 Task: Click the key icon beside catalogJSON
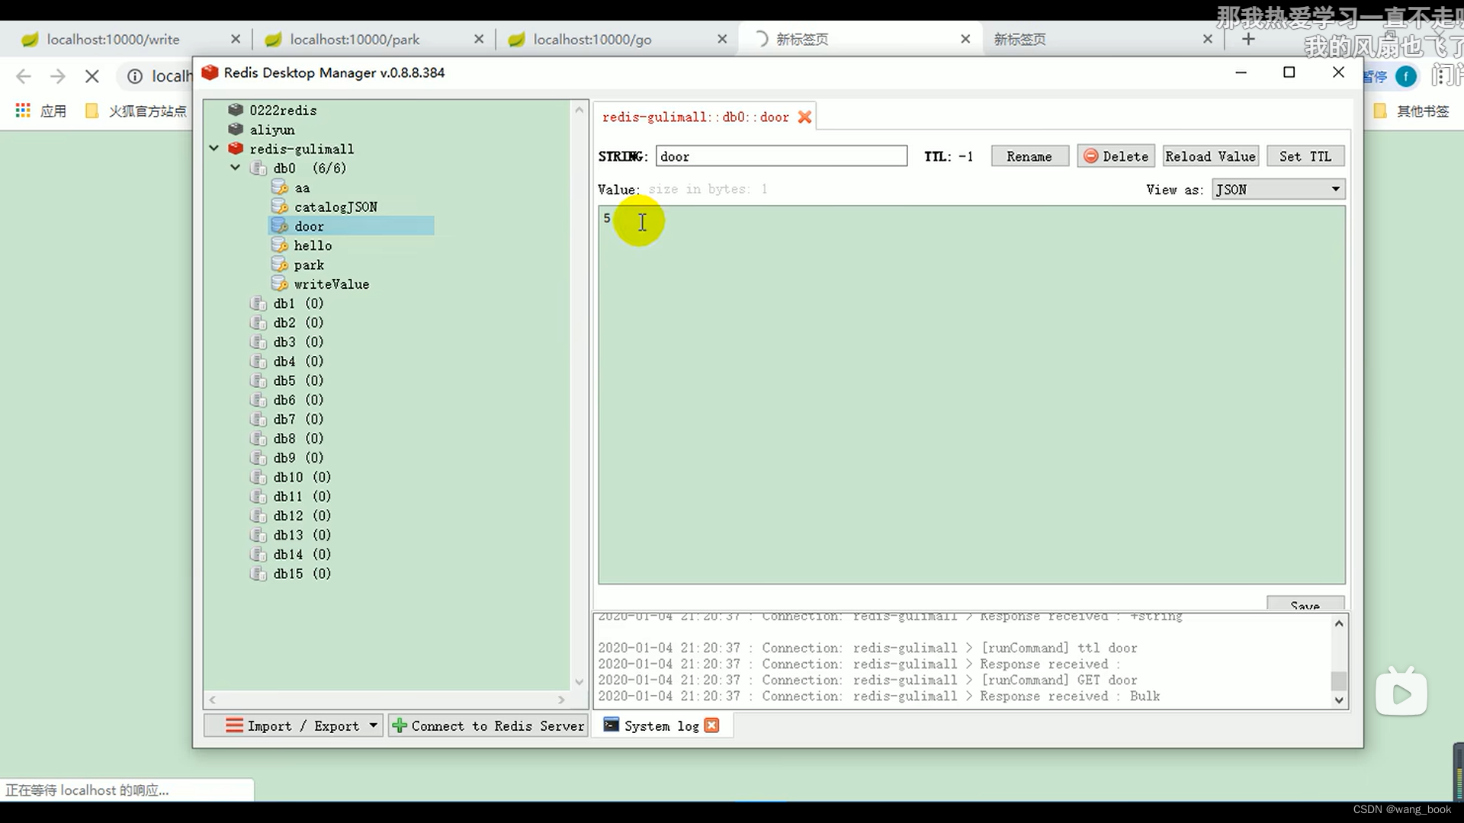(x=280, y=207)
